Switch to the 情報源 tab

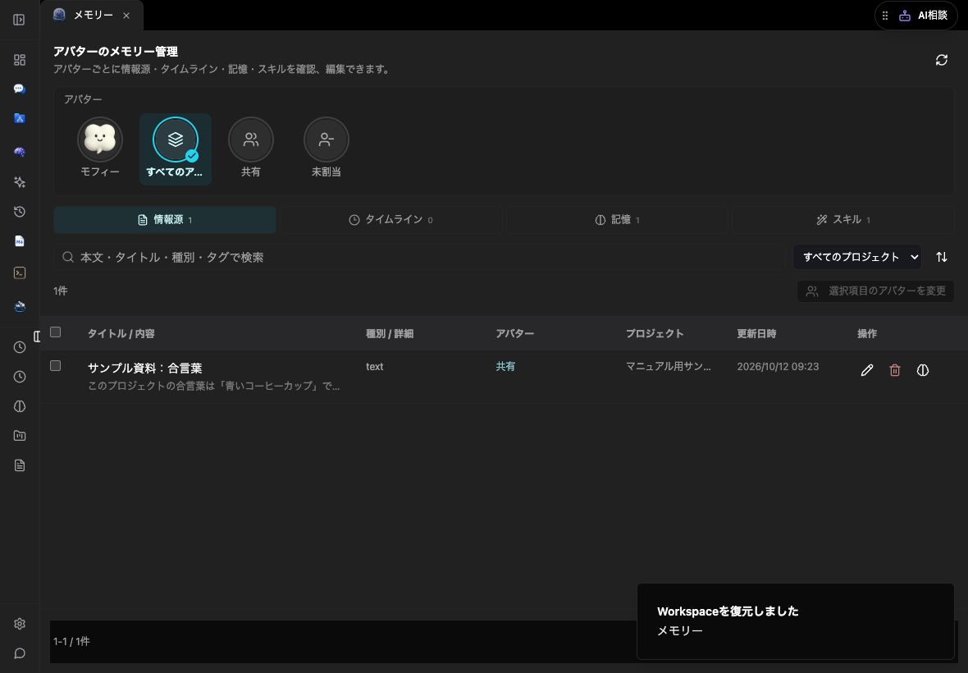164,220
